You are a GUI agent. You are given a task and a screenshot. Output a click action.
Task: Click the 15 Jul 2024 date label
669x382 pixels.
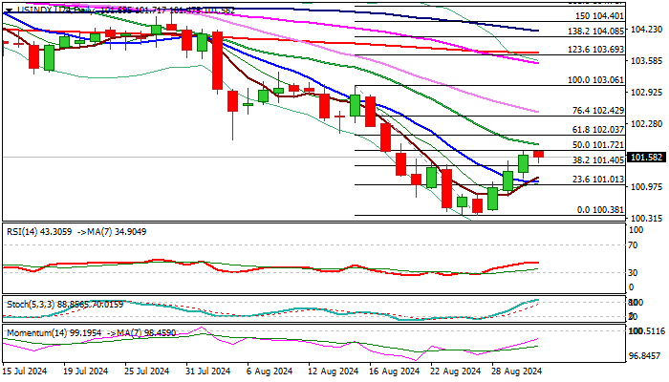pyautogui.click(x=25, y=371)
